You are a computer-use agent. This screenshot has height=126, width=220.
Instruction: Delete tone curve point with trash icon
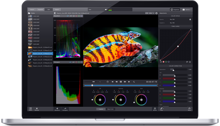(x=190, y=62)
